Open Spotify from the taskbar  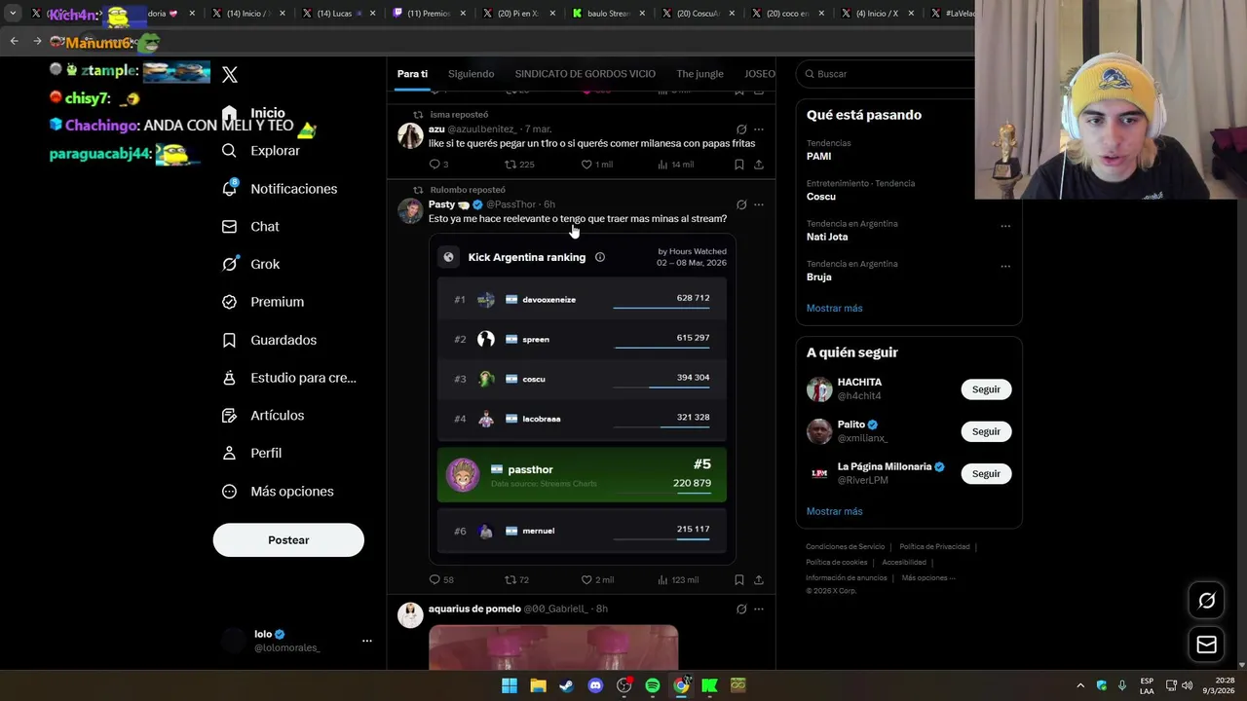[x=653, y=685]
